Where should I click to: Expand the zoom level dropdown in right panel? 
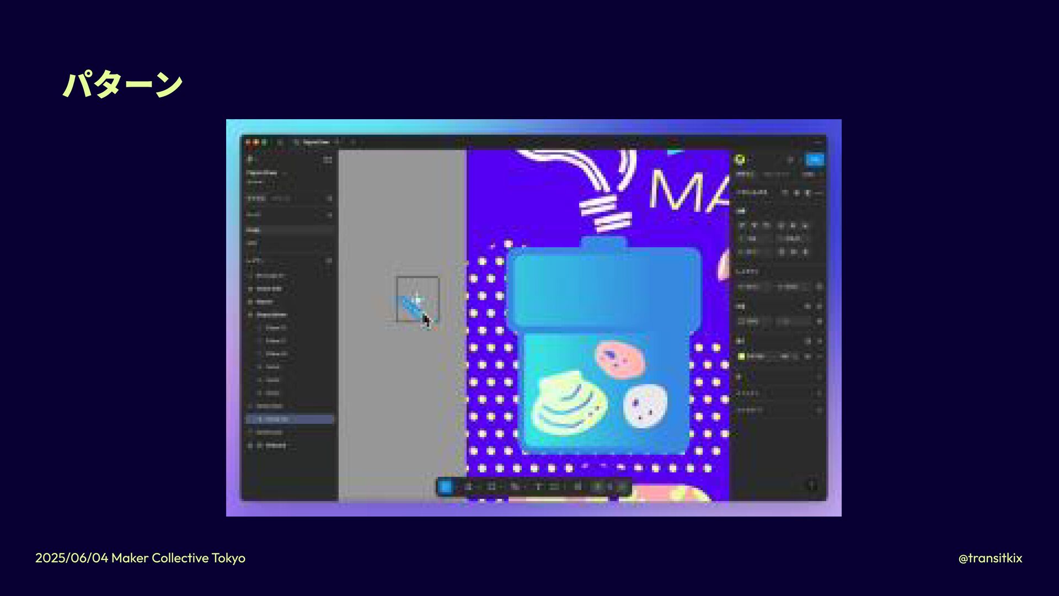[x=811, y=174]
